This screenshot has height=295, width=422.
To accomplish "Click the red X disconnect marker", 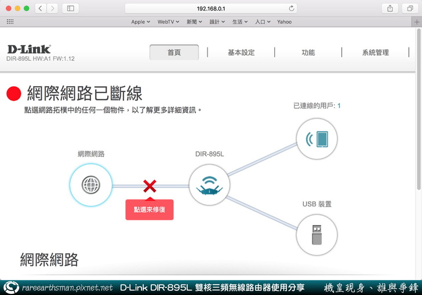I will click(x=150, y=186).
